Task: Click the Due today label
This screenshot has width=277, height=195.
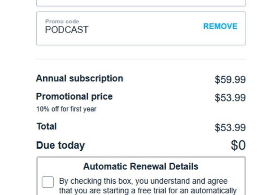Action: coord(60,145)
